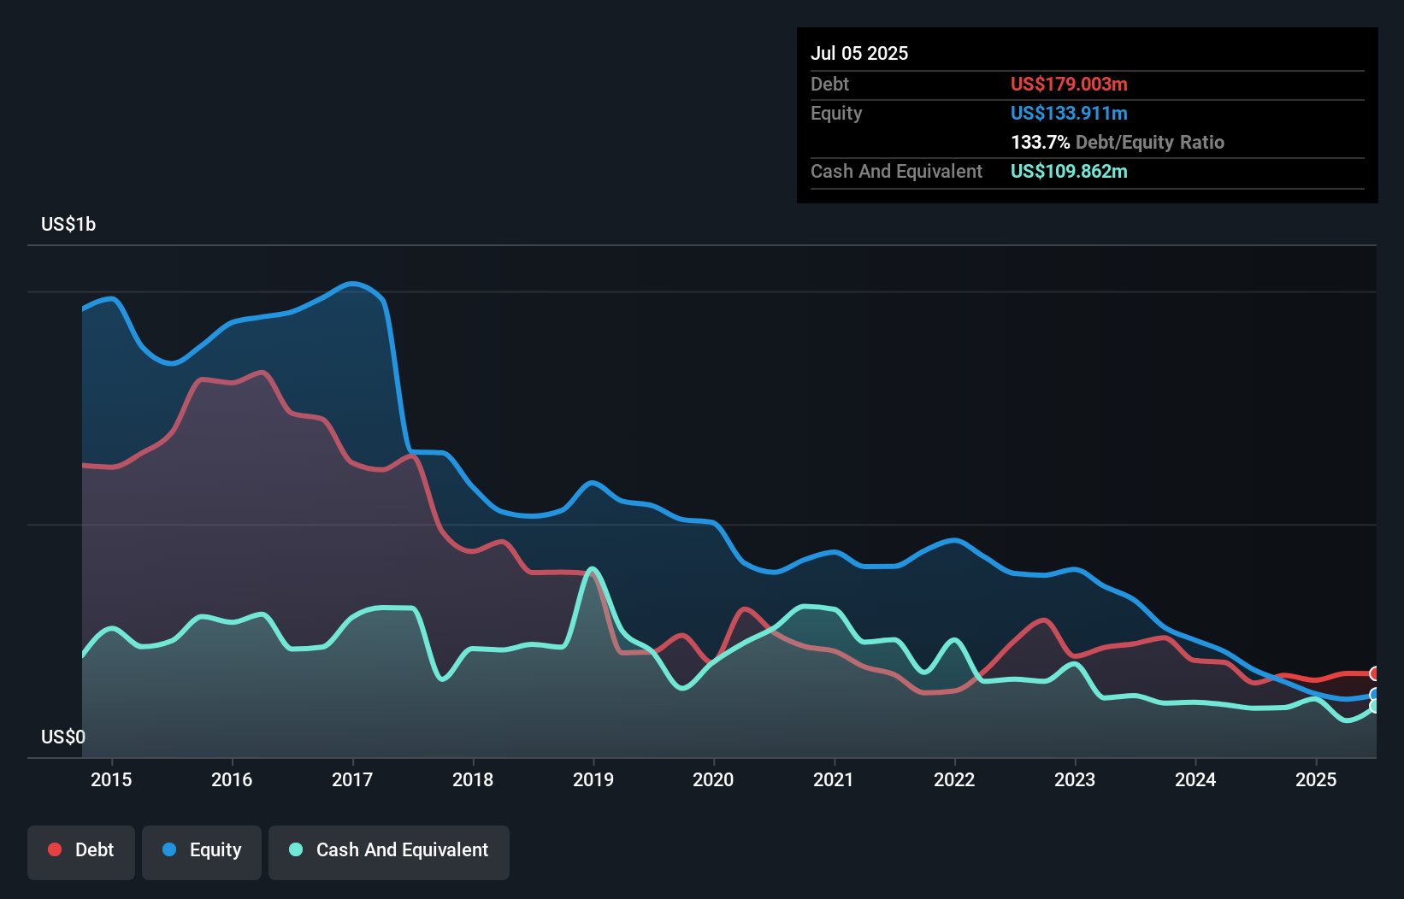Select the teal Cash endpoint marker on chart
Viewport: 1404px width, 899px height.
(x=1373, y=705)
